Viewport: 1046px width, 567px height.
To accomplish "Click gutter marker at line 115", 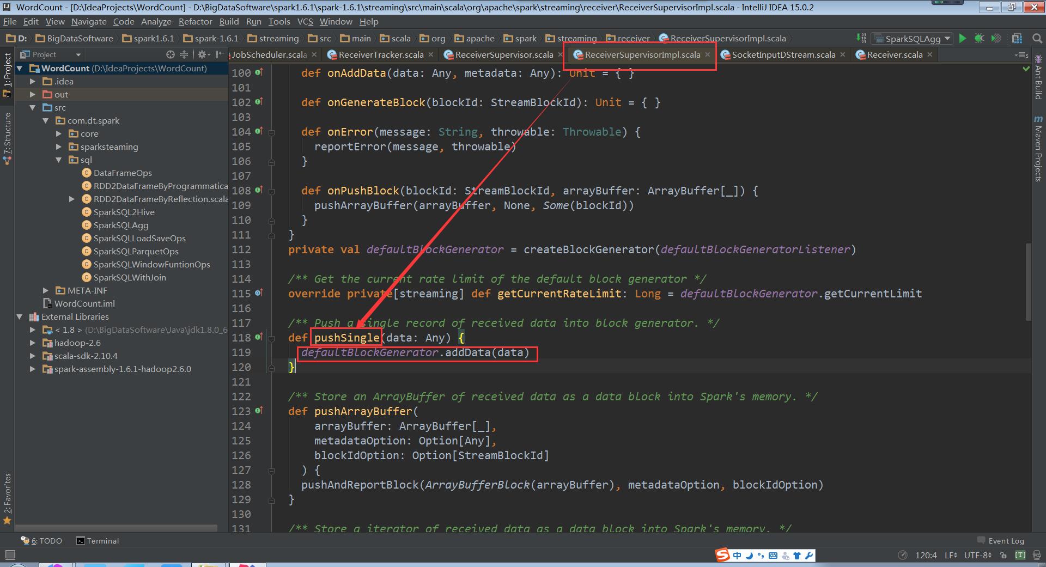I will 259,292.
